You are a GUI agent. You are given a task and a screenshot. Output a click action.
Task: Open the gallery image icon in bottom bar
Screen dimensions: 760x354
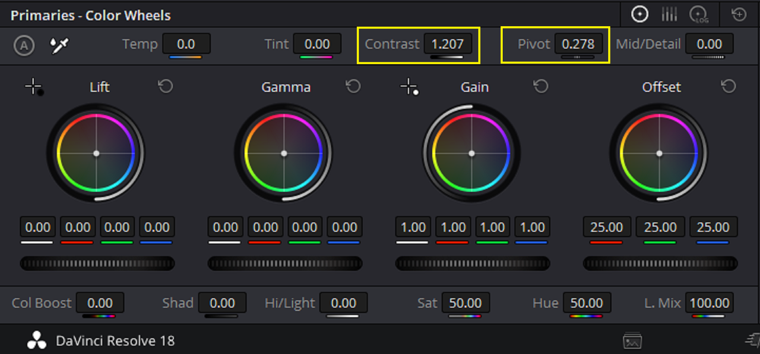[x=632, y=341]
